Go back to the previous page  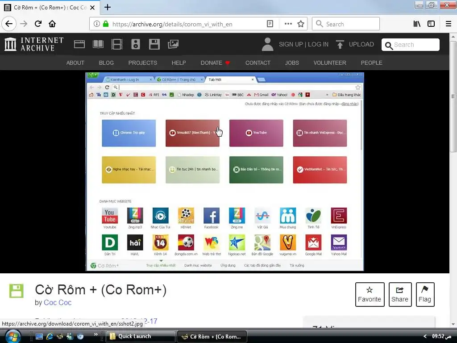[x=9, y=24]
